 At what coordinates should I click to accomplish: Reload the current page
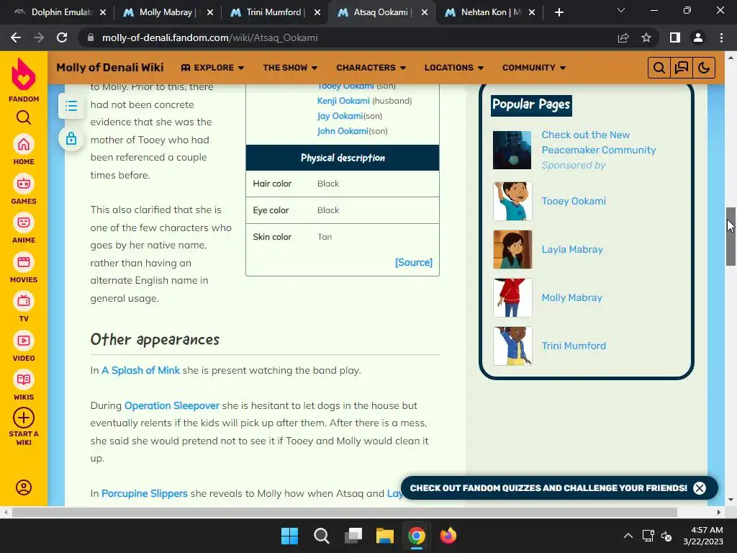pos(62,37)
